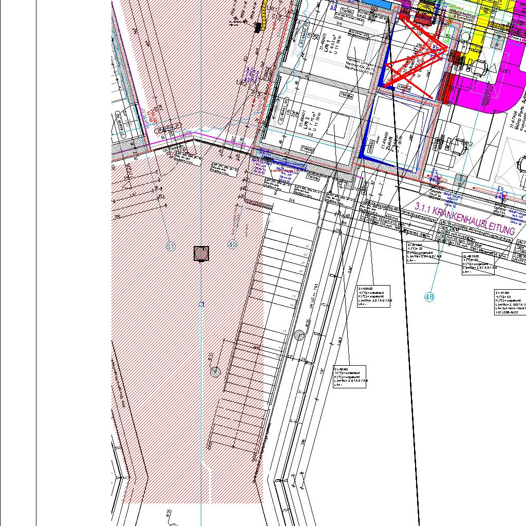Select grid axis bubble 49

232,245
